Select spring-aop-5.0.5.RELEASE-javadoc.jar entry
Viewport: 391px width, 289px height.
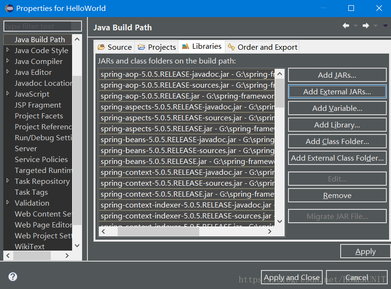187,74
